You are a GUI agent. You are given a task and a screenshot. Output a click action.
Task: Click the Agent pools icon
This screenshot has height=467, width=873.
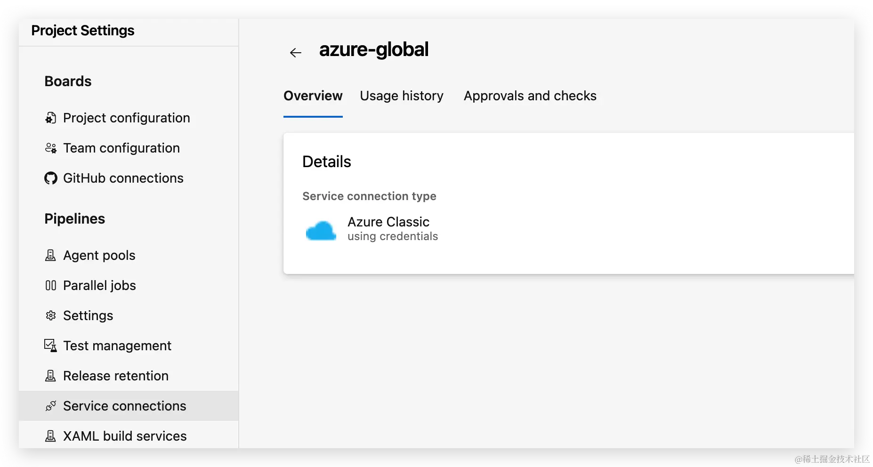pos(51,255)
